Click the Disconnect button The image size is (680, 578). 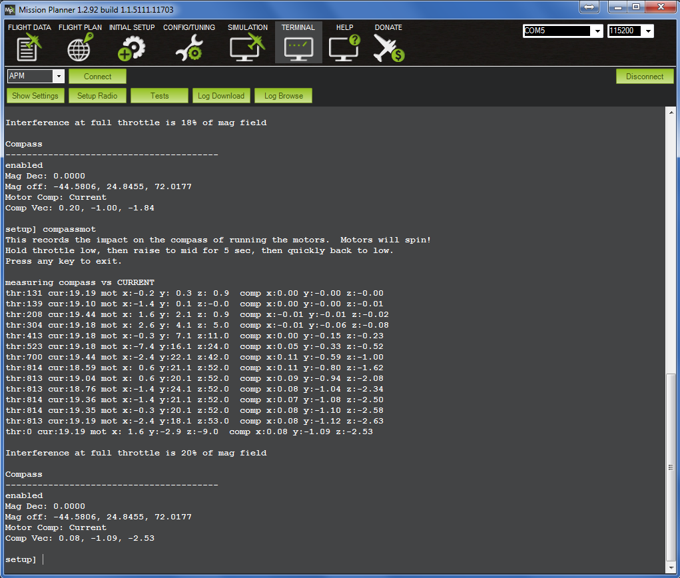click(x=645, y=77)
